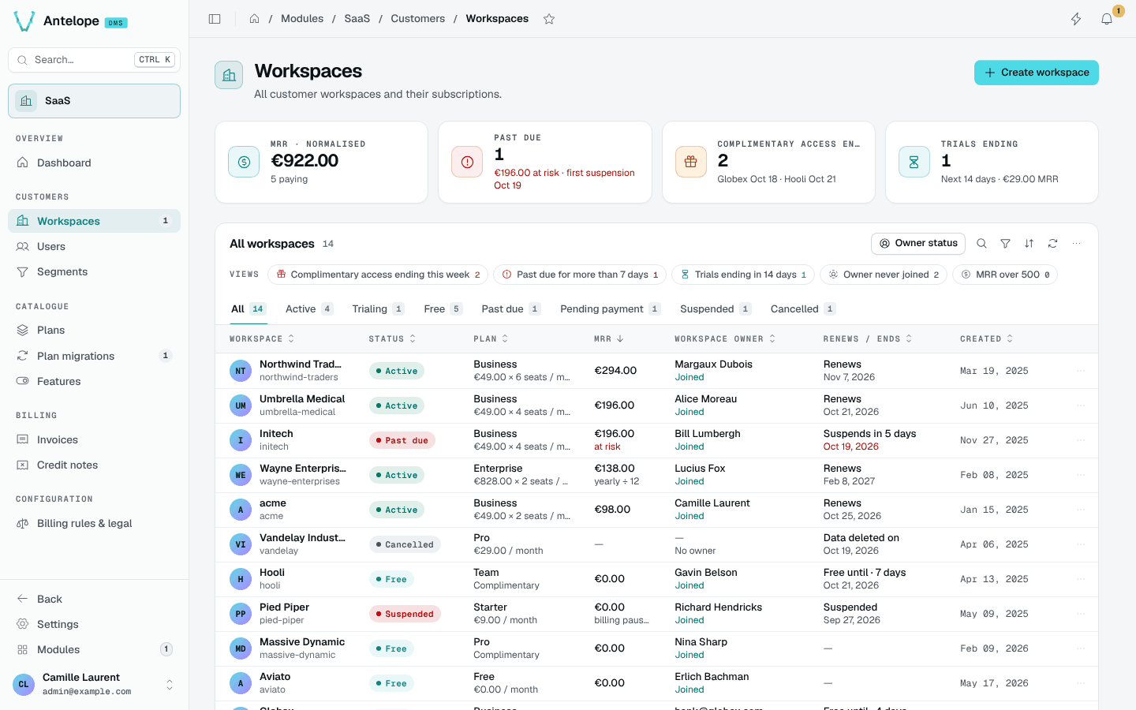
Task: Sort by Status column
Action: [392, 339]
